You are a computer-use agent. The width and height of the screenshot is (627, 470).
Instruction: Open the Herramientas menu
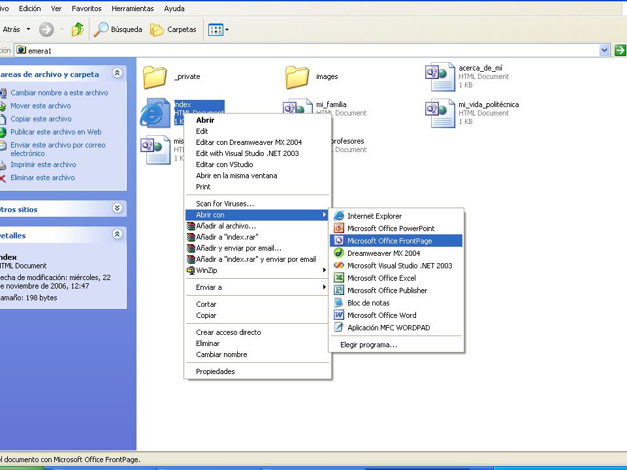pos(133,8)
